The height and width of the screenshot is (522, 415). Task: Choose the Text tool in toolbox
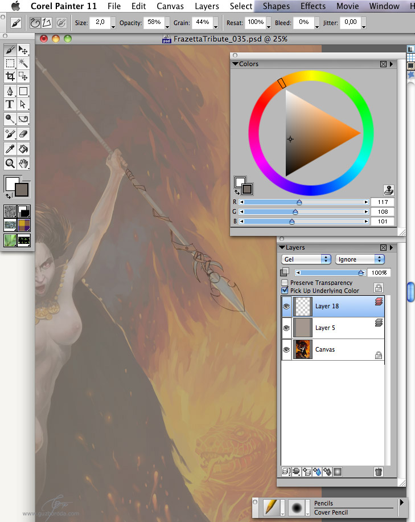point(10,104)
